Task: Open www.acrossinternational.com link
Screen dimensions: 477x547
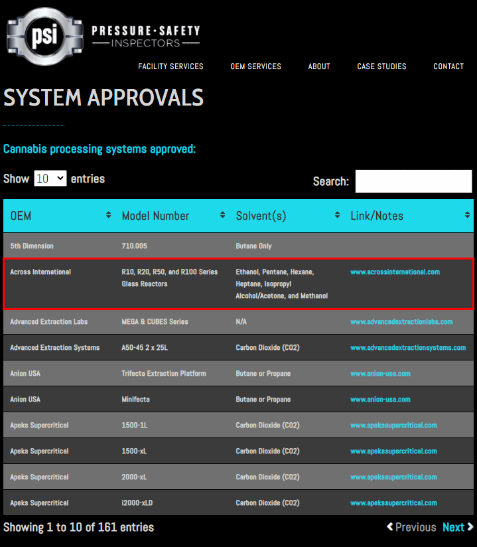Action: (x=395, y=272)
